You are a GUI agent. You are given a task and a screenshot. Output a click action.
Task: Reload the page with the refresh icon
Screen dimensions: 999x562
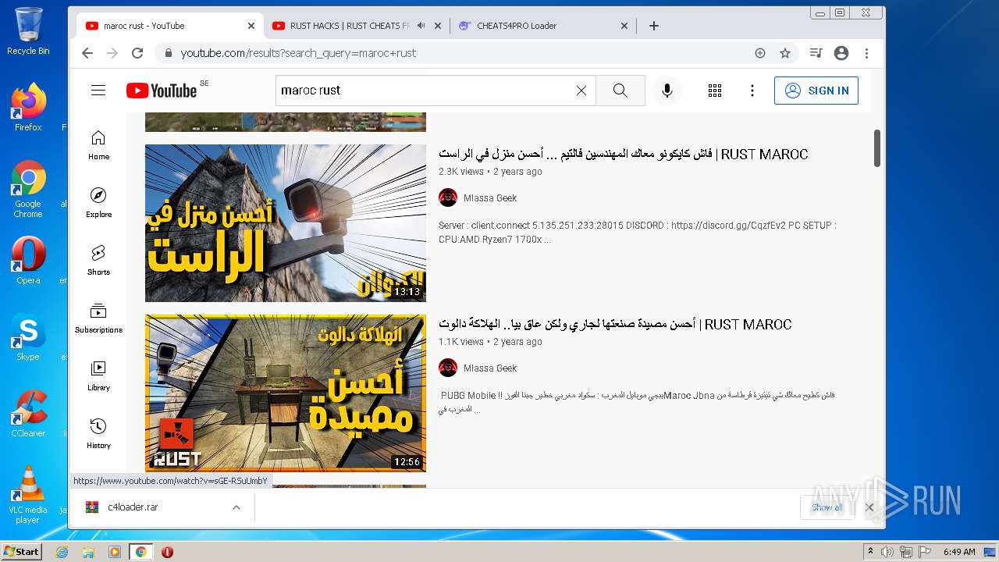coord(137,53)
